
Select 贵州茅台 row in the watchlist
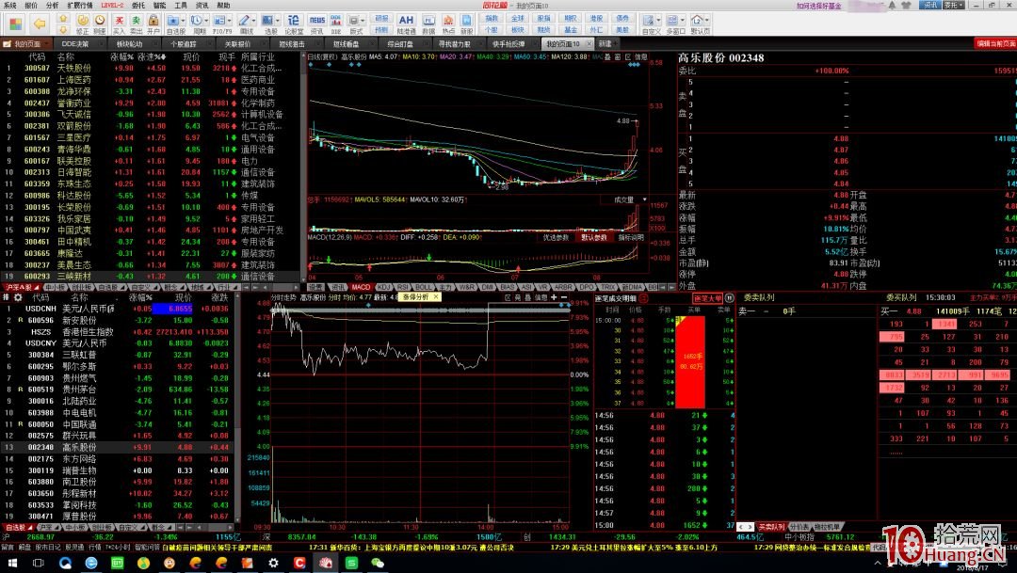[80, 389]
